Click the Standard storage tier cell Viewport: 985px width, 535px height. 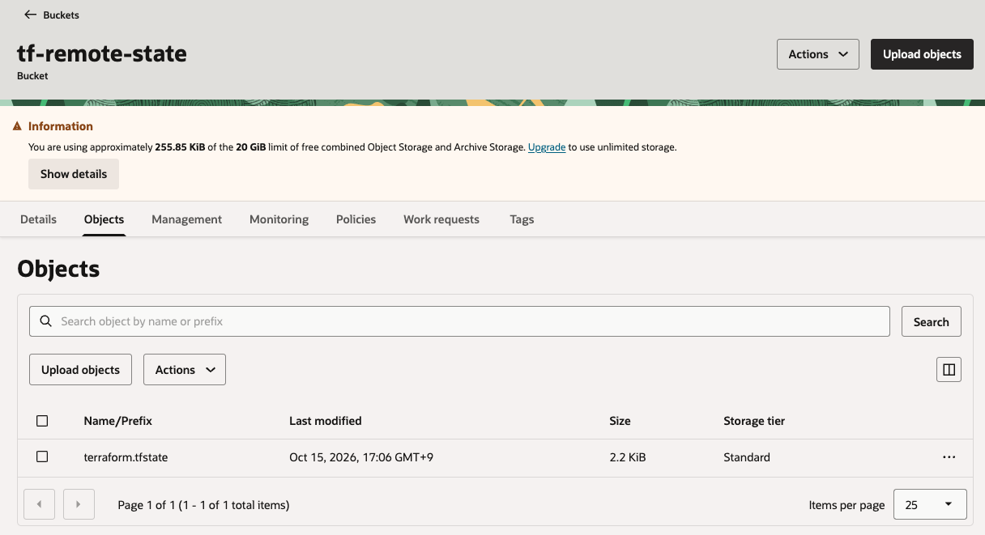point(747,457)
